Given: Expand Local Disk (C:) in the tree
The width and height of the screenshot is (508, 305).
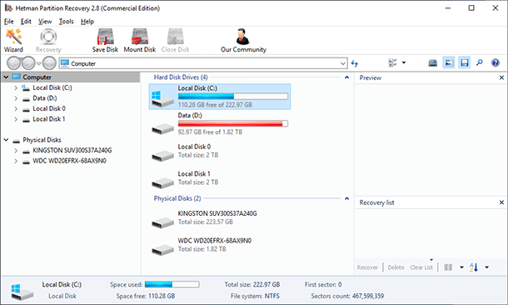Looking at the screenshot, I should click(16, 87).
